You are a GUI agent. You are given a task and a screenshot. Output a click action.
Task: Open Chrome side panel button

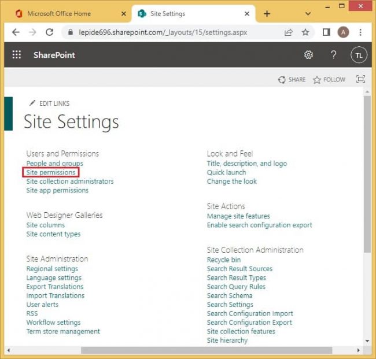tap(326, 32)
